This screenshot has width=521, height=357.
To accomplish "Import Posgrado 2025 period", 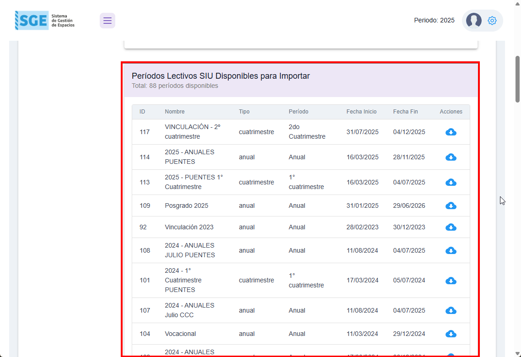I will coord(451,206).
